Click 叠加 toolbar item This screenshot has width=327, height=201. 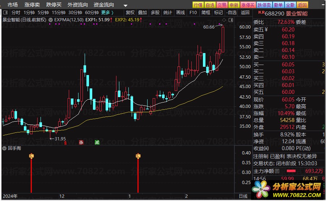[x=143, y=13]
